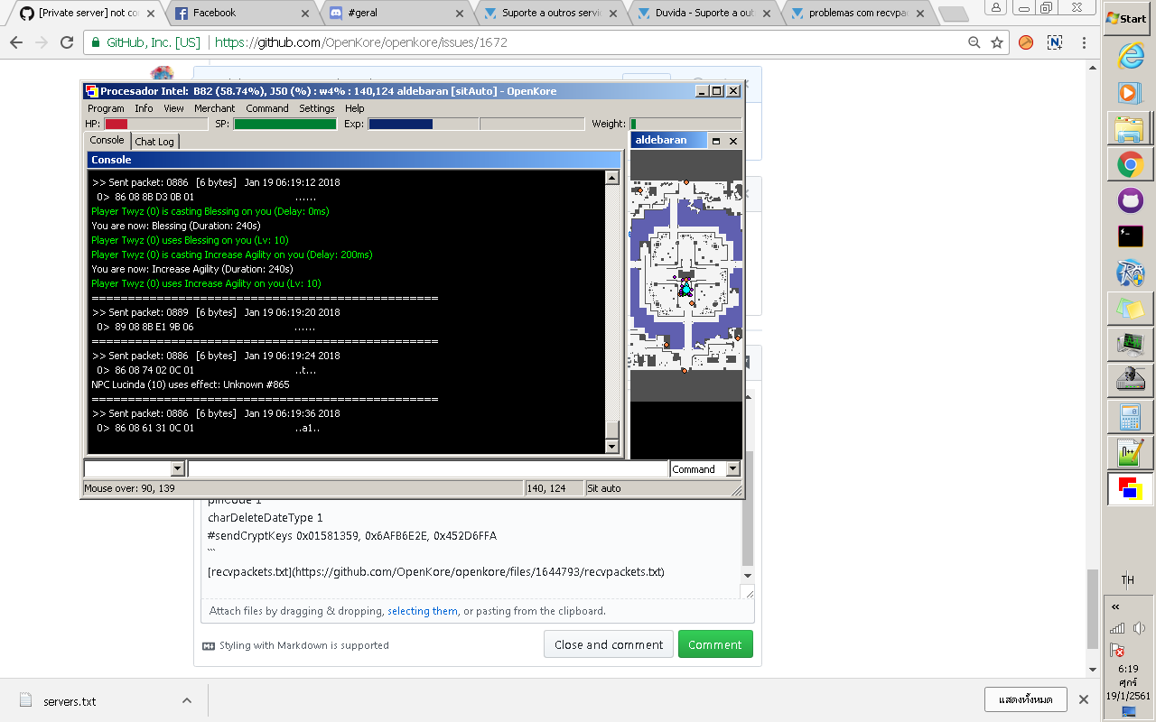Open the Command Prompt desktop icon
This screenshot has height=722, width=1156.
click(x=1130, y=236)
